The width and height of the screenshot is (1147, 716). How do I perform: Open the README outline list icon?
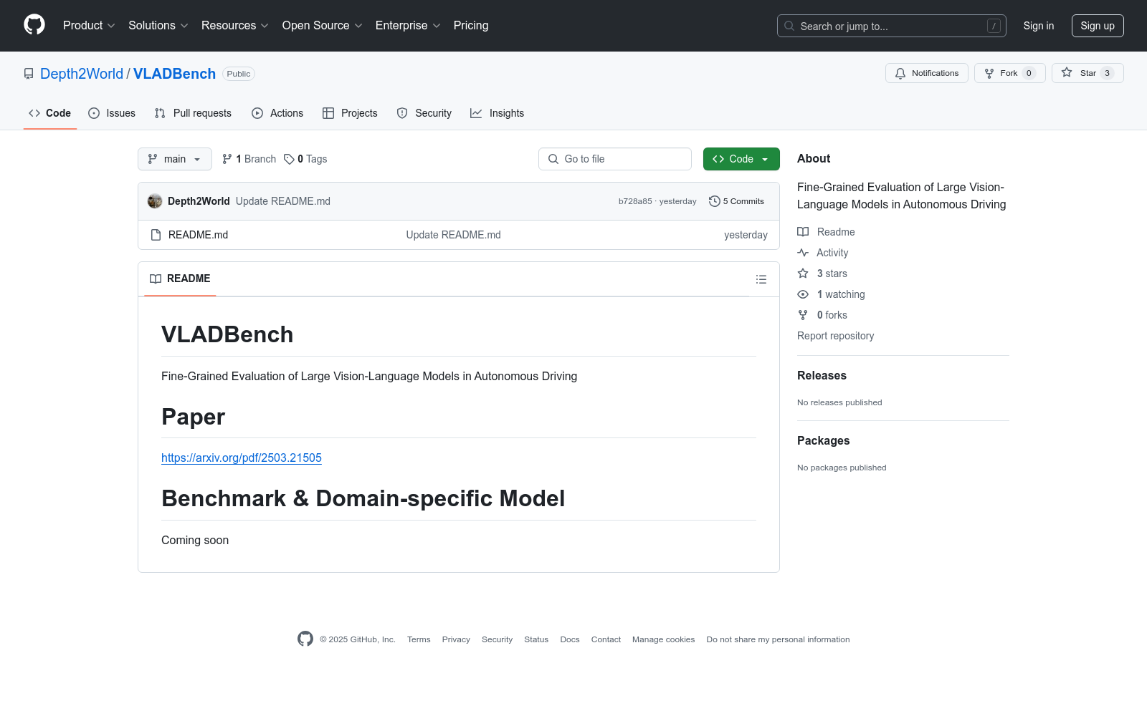(x=761, y=279)
